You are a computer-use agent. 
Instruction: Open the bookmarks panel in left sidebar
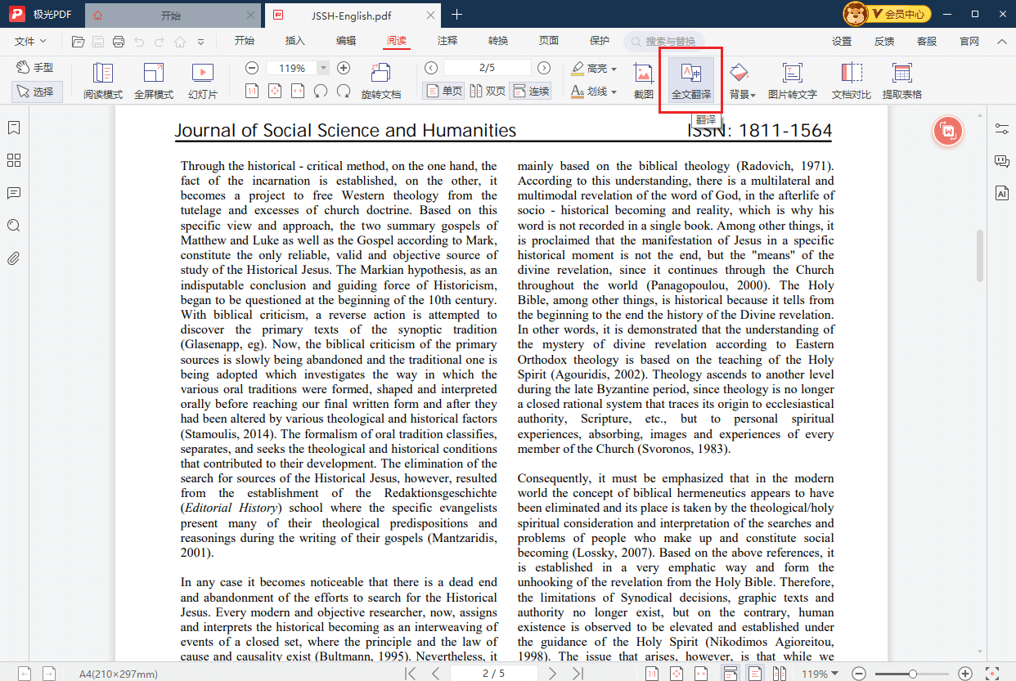pyautogui.click(x=13, y=128)
